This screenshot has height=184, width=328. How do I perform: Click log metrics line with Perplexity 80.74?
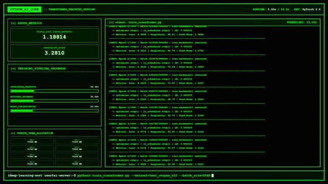[158, 51]
